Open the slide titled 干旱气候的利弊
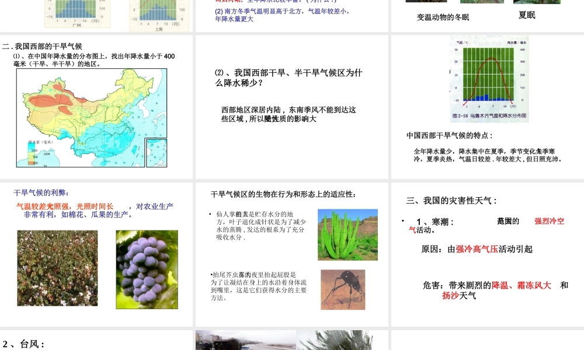Image resolution: width=584 pixels, height=350 pixels. click(96, 254)
